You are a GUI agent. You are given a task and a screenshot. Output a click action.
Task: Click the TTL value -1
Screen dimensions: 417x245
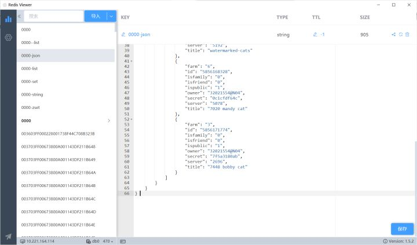[323, 34]
